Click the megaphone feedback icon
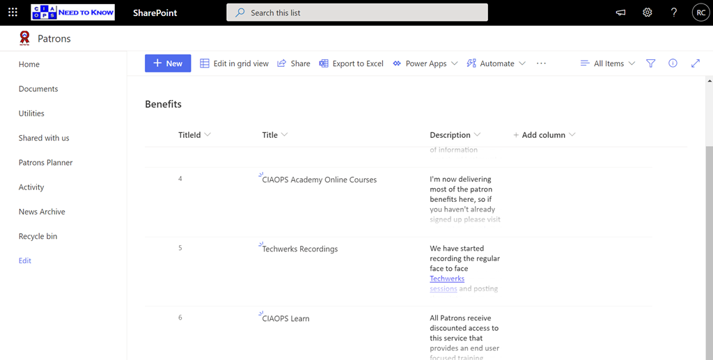Viewport: 713px width, 360px height. coord(621,13)
